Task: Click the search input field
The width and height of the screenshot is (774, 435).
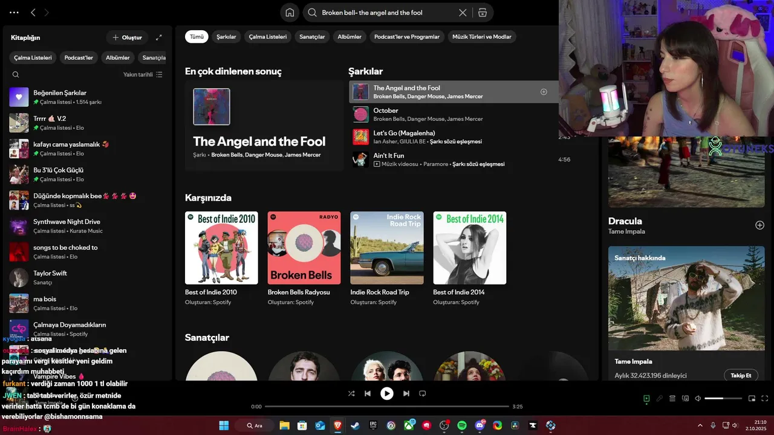Action: point(387,13)
